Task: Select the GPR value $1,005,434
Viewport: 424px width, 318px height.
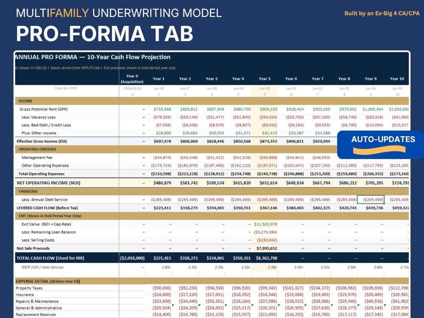Action: point(373,109)
